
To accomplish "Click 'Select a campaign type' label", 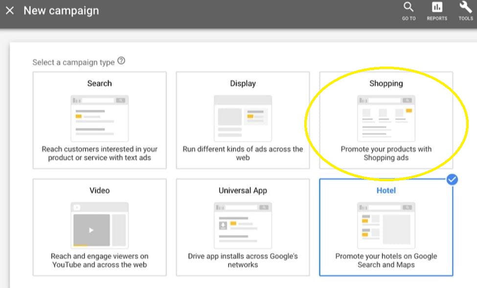I will pos(73,62).
